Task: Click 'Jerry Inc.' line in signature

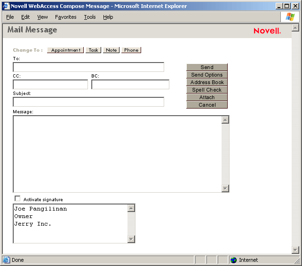Action: [32, 224]
